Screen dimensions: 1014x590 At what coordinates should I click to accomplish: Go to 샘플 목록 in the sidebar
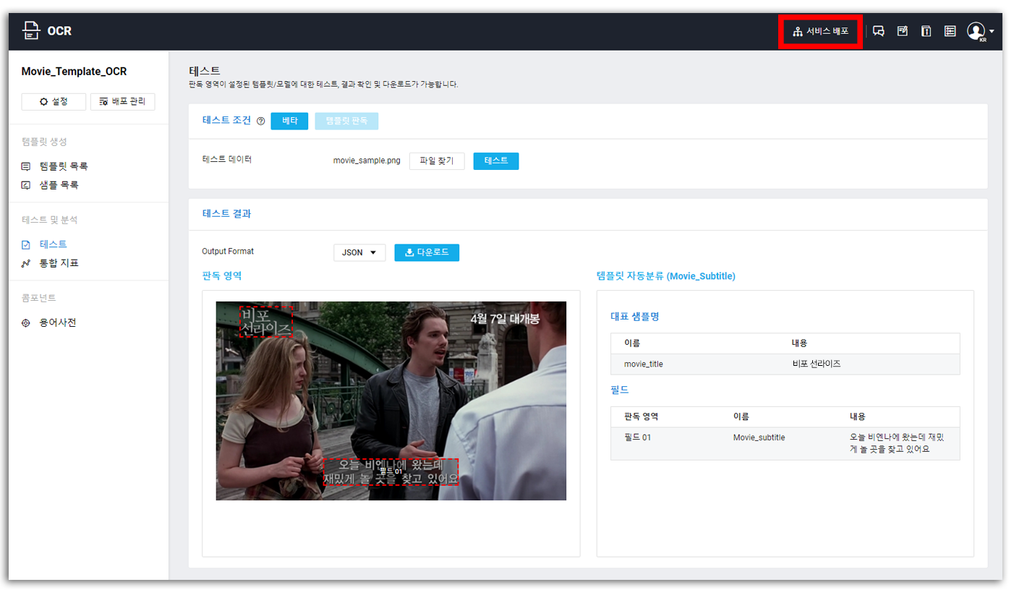(50, 185)
